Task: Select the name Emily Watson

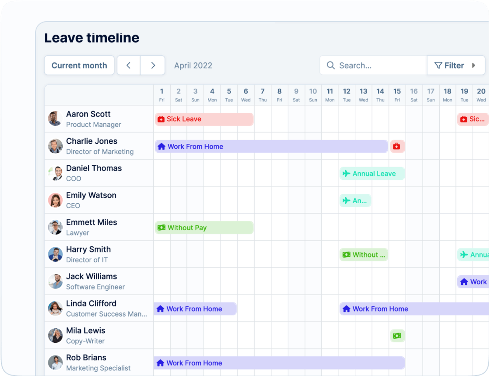Action: tap(91, 195)
